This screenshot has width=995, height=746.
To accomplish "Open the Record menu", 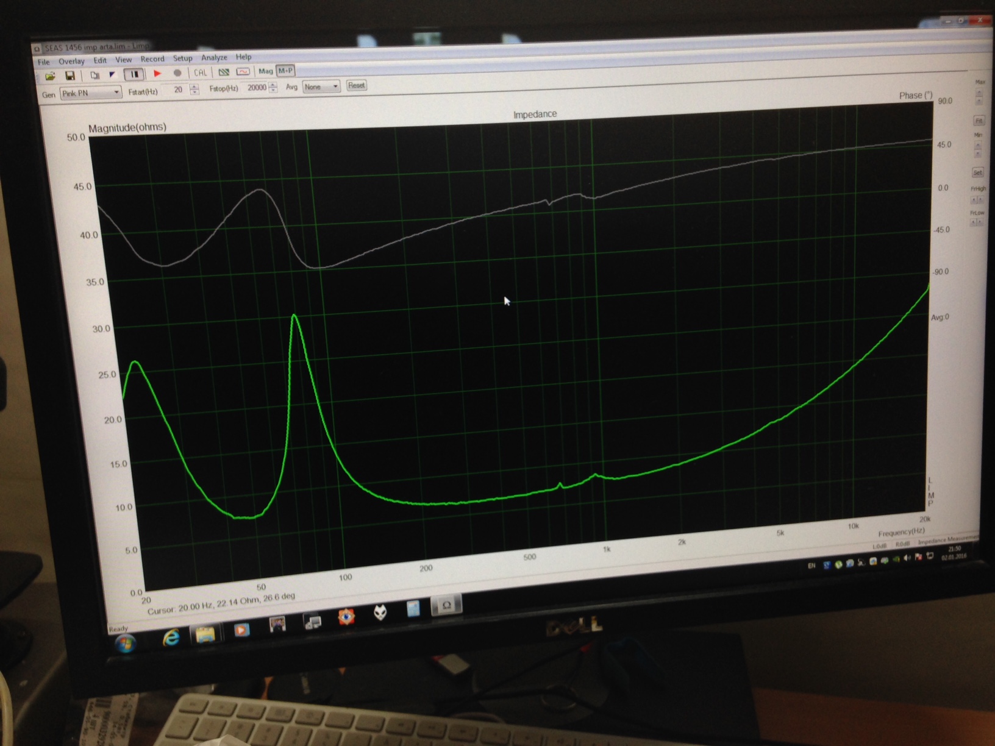I will tap(152, 59).
